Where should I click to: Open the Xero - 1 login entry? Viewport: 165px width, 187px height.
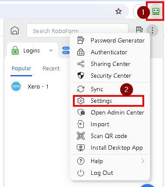tap(38, 86)
